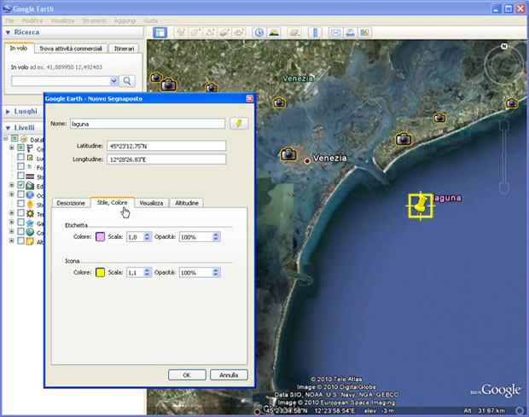Enable the photos layer checkbox
This screenshot has width=529, height=417.
(x=20, y=166)
